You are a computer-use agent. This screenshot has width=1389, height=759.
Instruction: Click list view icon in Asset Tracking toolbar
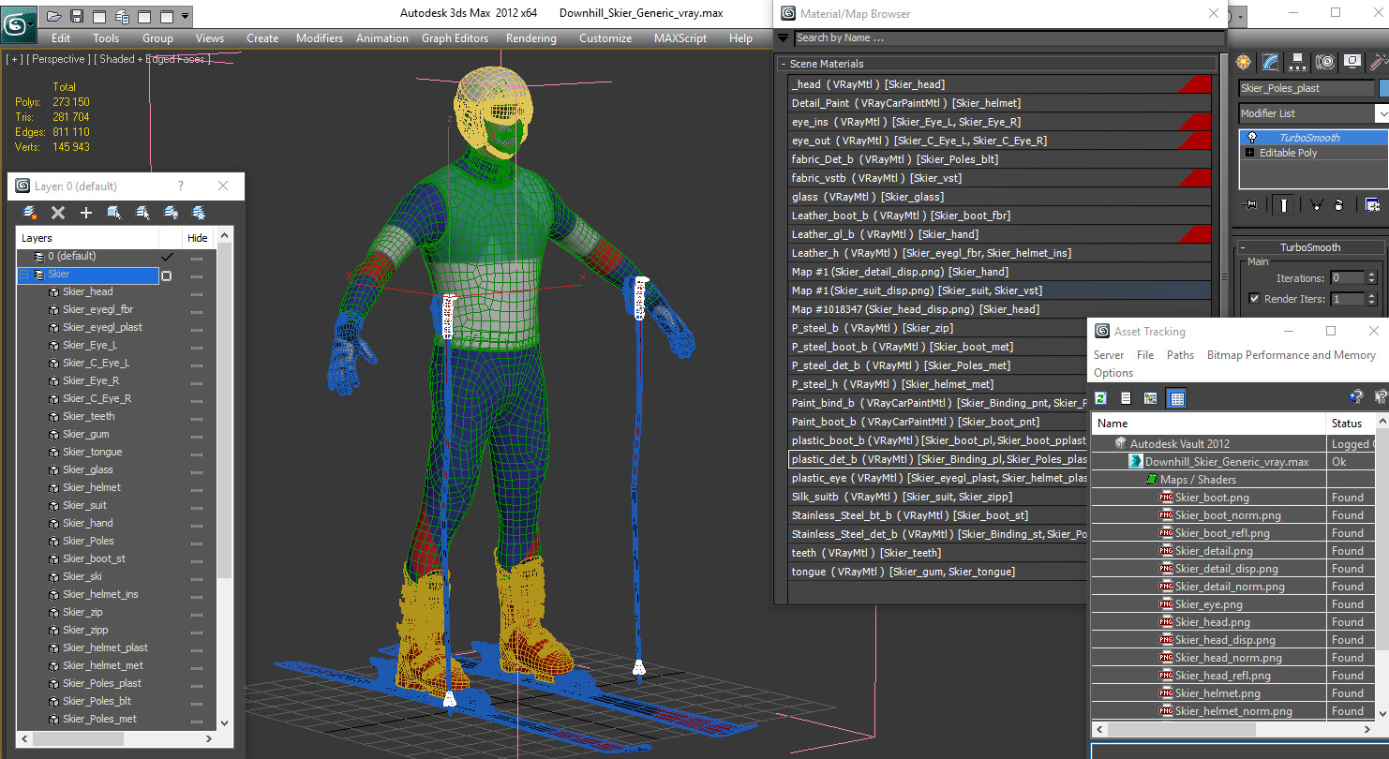[1126, 398]
